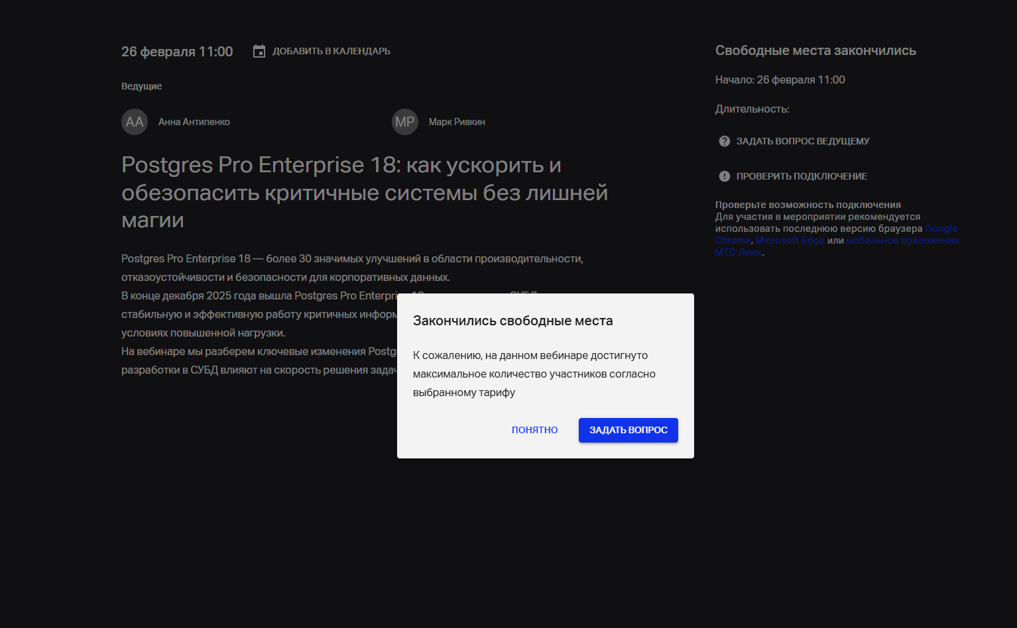Viewport: 1017px width, 628px height.
Task: Click the Ведущие label
Action: coord(141,86)
